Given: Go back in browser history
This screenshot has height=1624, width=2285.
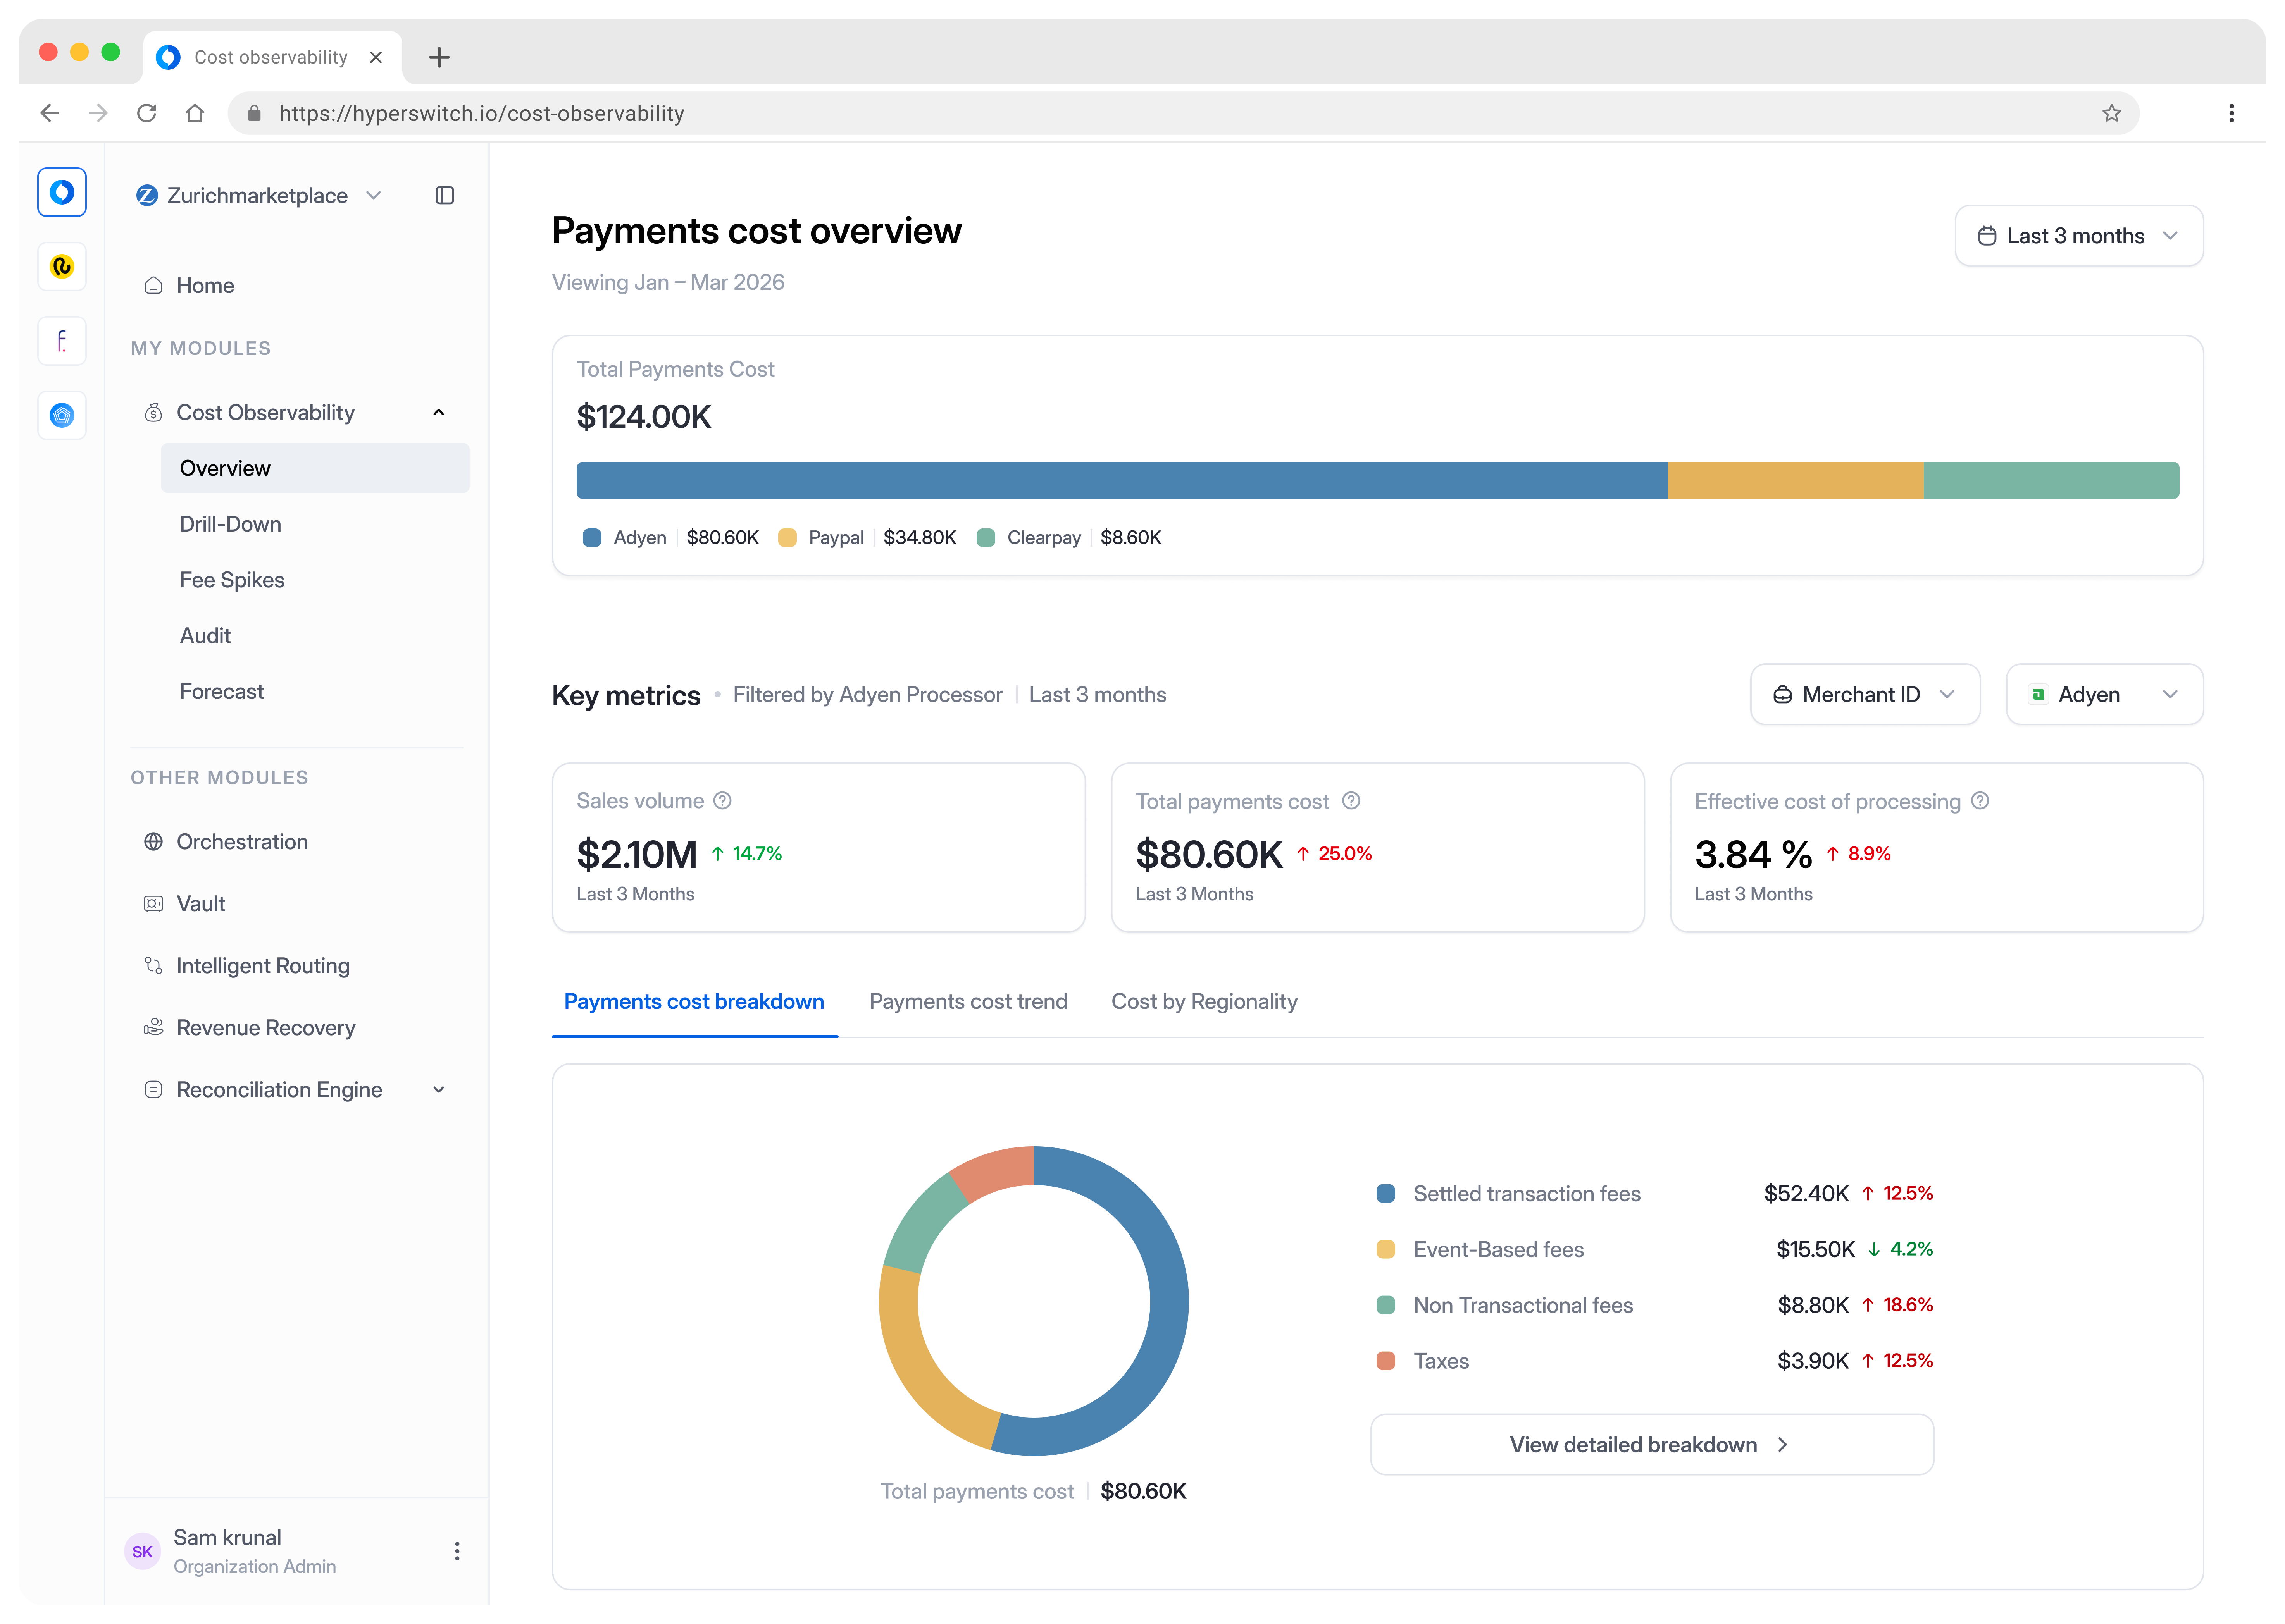Looking at the screenshot, I should click(x=50, y=113).
